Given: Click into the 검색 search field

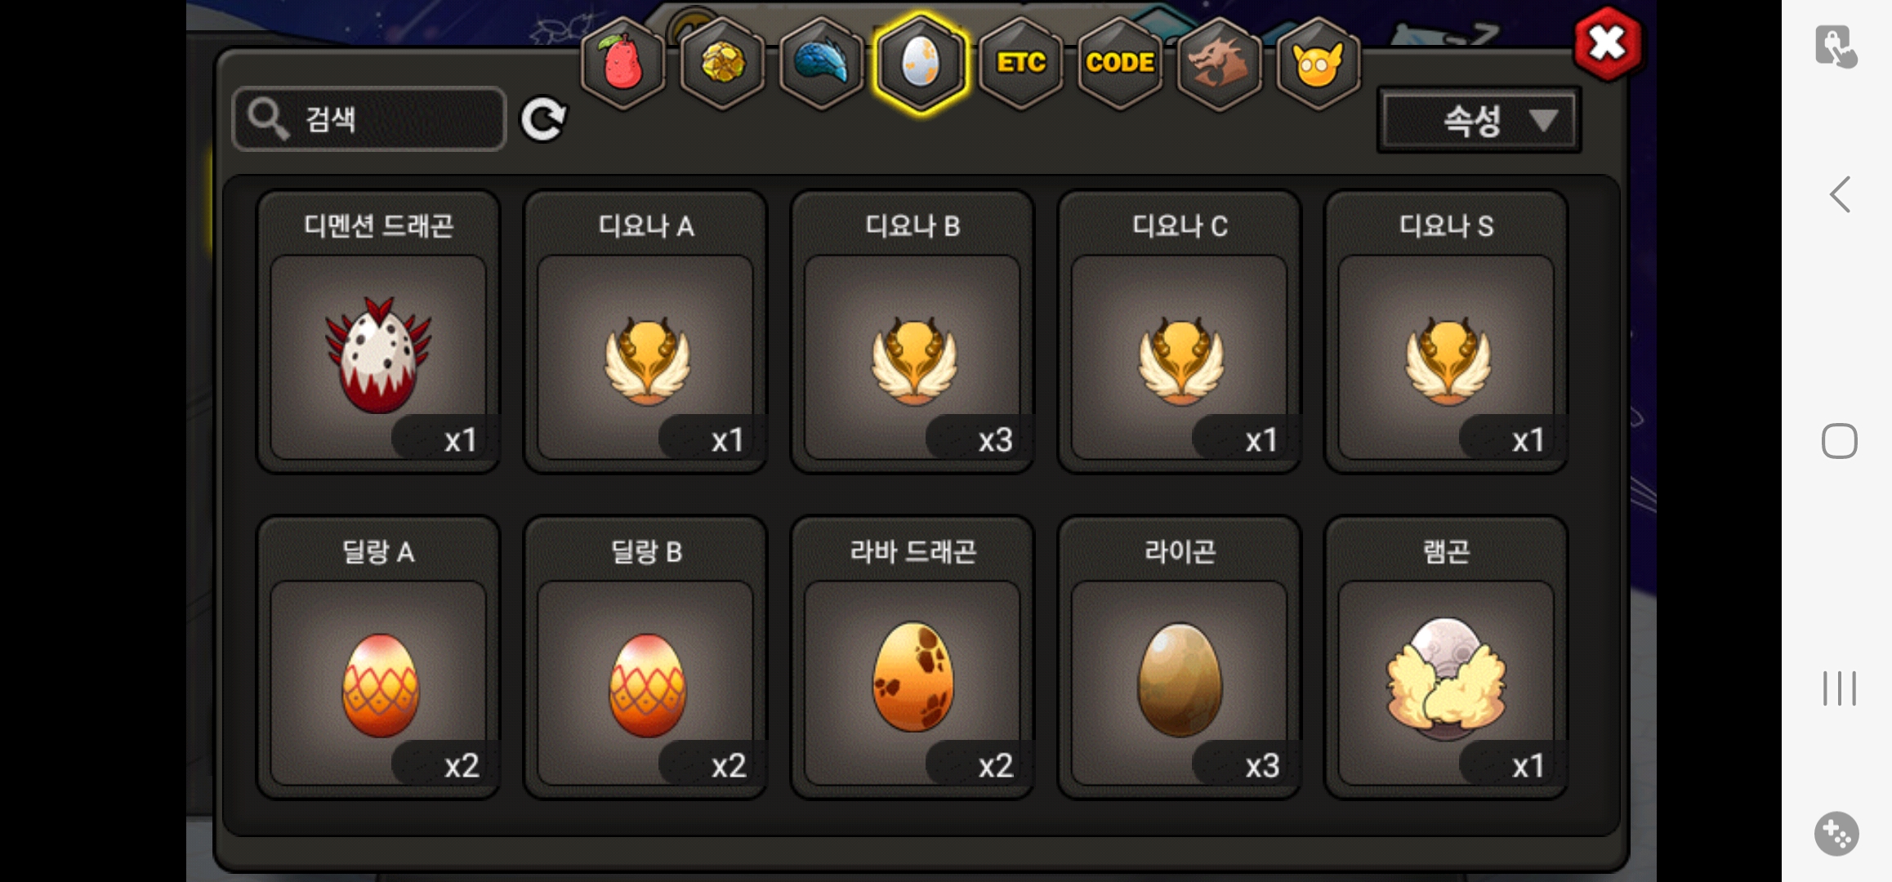Looking at the screenshot, I should point(369,119).
